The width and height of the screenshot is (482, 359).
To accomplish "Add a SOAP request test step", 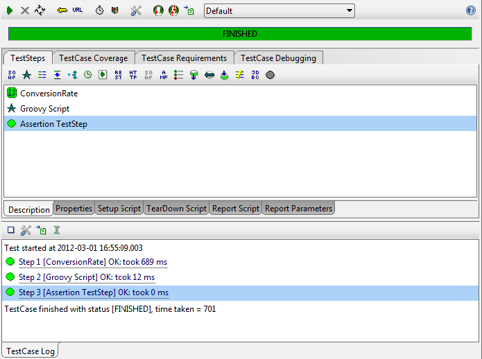I will tap(12, 75).
